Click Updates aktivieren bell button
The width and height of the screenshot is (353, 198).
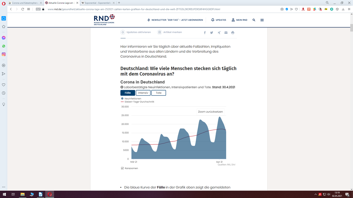[136, 32]
